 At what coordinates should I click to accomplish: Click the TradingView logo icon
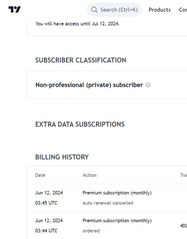coord(15,9)
